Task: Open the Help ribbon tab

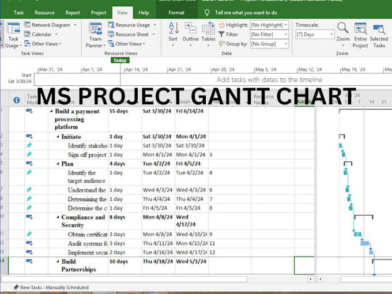Action: (x=144, y=13)
